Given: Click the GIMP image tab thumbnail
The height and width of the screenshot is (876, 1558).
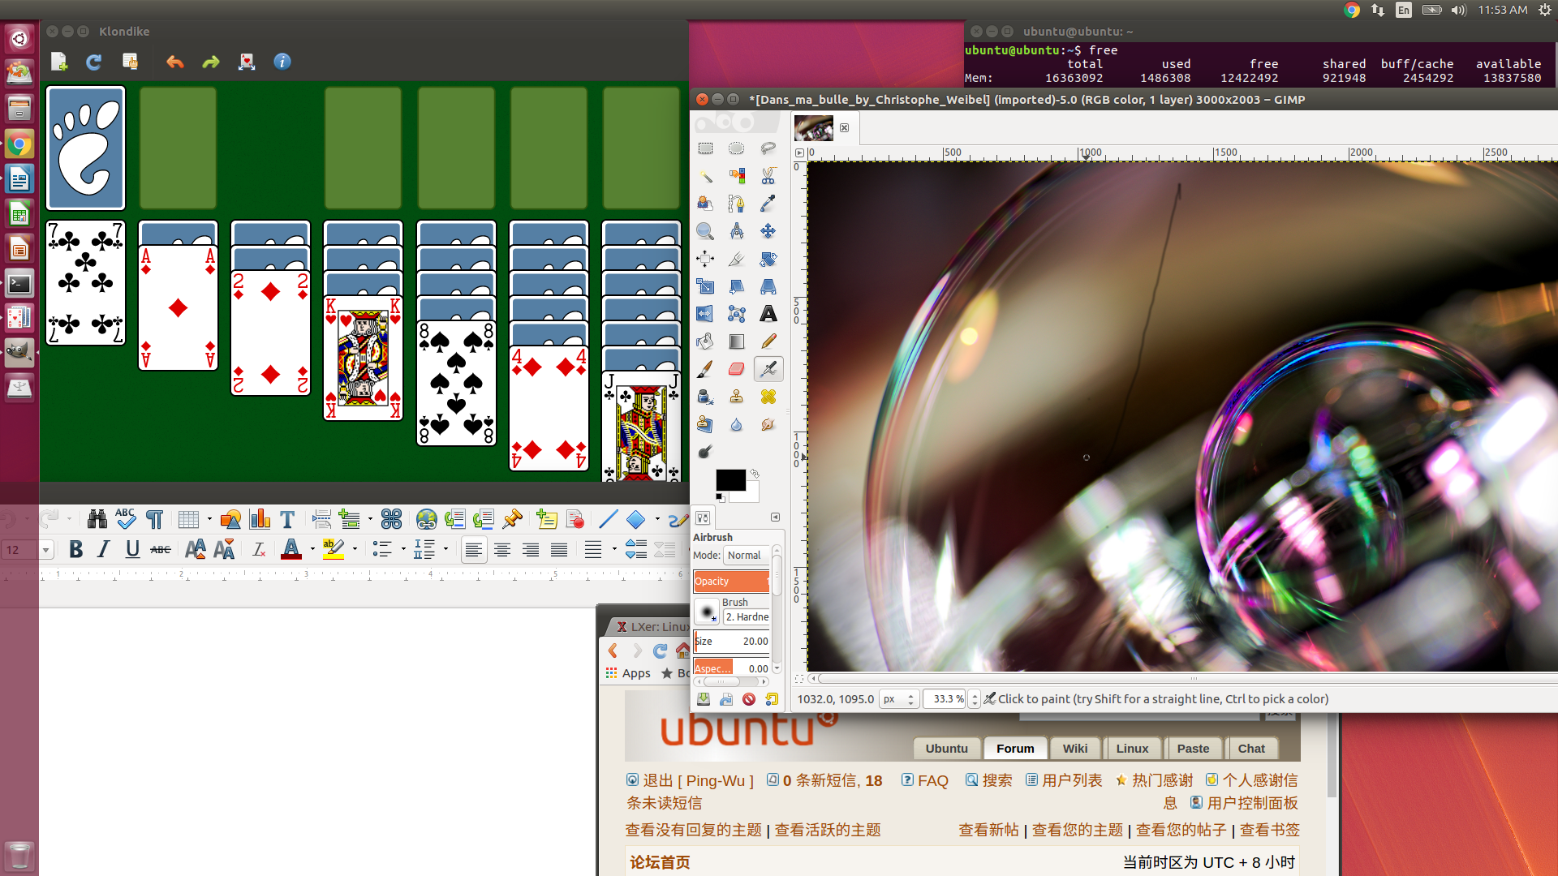Looking at the screenshot, I should (814, 128).
